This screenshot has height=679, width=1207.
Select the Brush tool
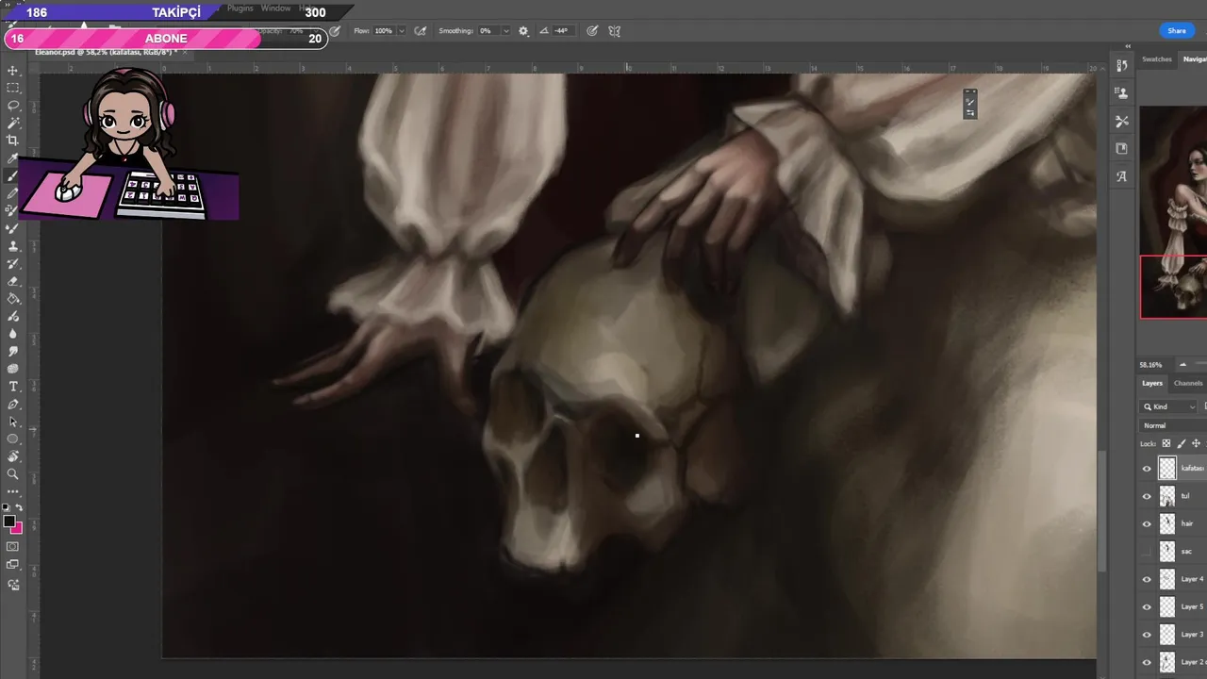(x=13, y=175)
